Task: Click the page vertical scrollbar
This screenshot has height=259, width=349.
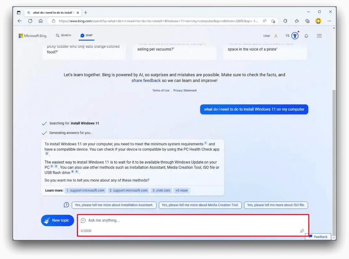Action: [x=334, y=157]
